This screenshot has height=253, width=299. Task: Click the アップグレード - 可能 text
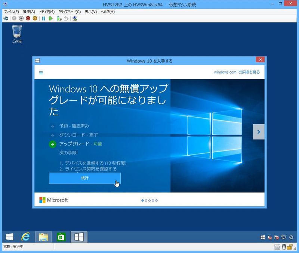click(81, 144)
